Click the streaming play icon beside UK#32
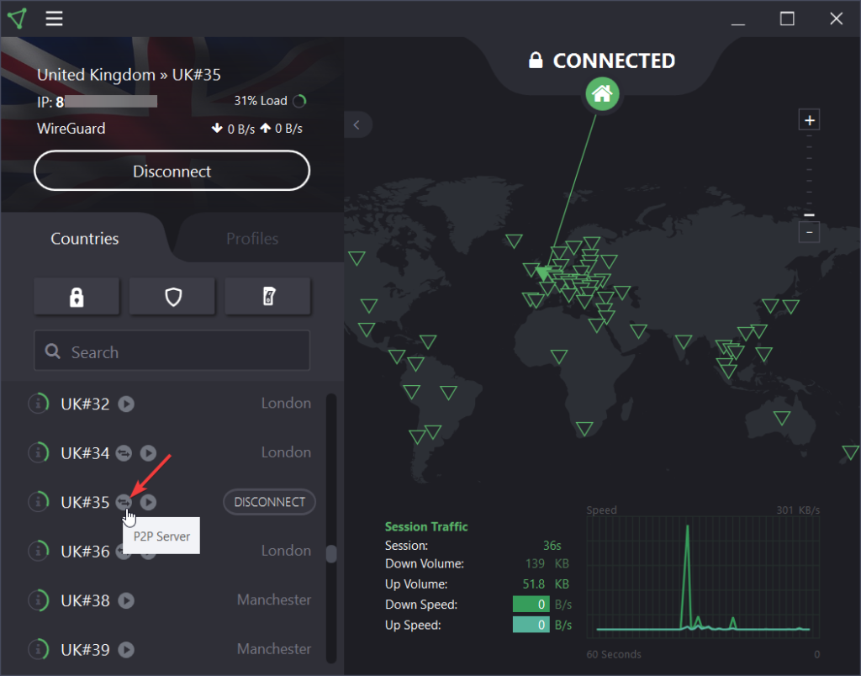 (x=125, y=404)
